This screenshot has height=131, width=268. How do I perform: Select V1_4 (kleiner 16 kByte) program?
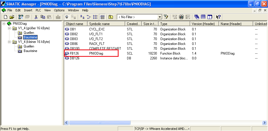coord(34,42)
